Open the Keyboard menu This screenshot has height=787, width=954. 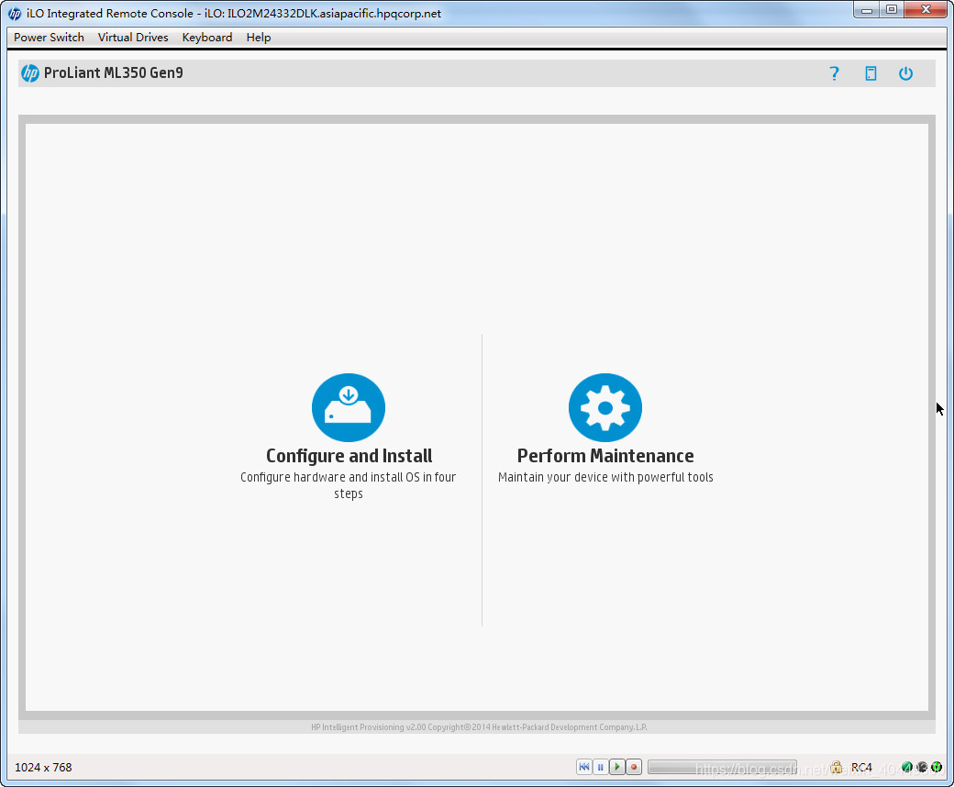tap(207, 37)
